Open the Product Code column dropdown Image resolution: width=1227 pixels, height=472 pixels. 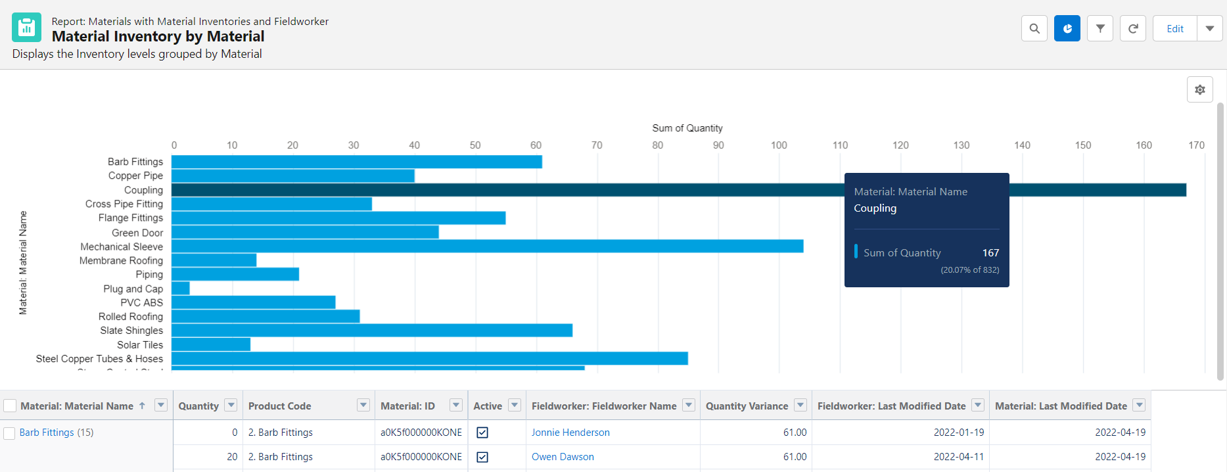point(363,406)
